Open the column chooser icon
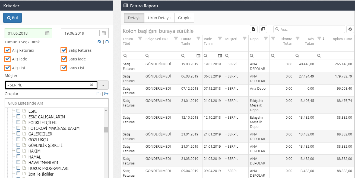 click(263, 29)
